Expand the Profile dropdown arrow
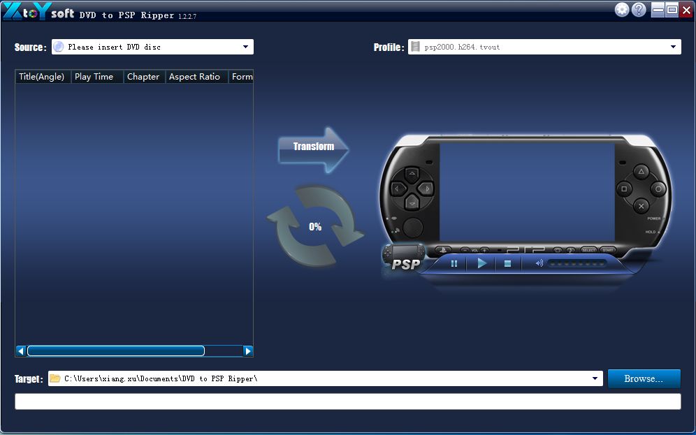Screen dimensions: 696x435 pos(673,47)
